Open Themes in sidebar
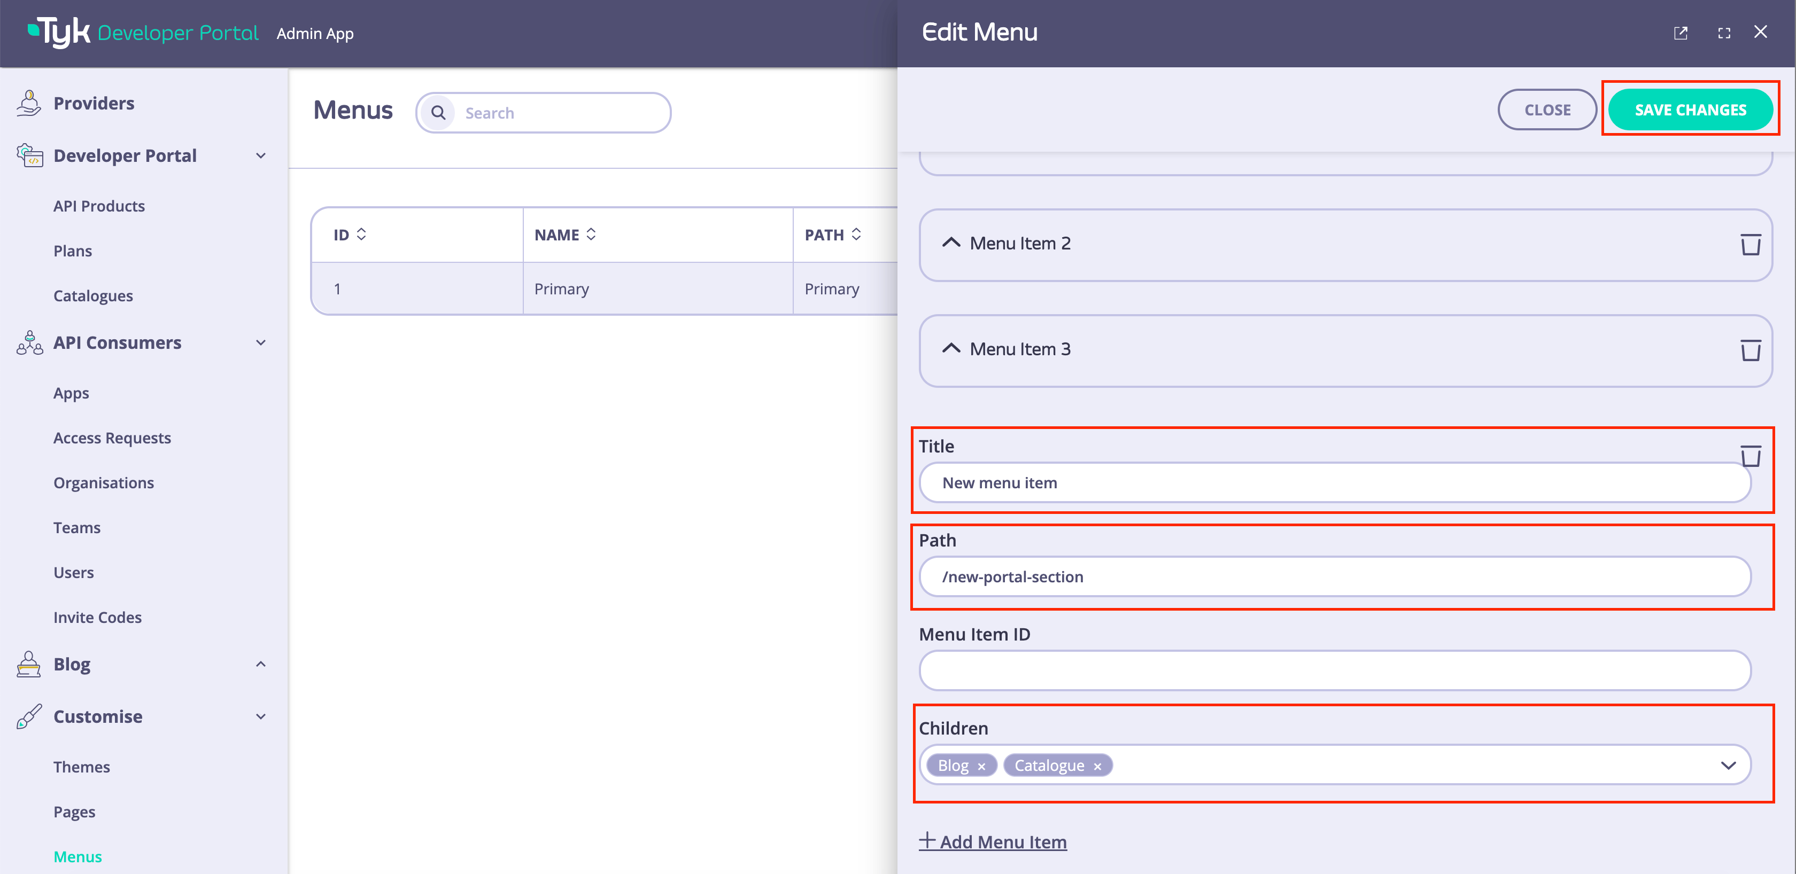1796x874 pixels. click(x=82, y=767)
